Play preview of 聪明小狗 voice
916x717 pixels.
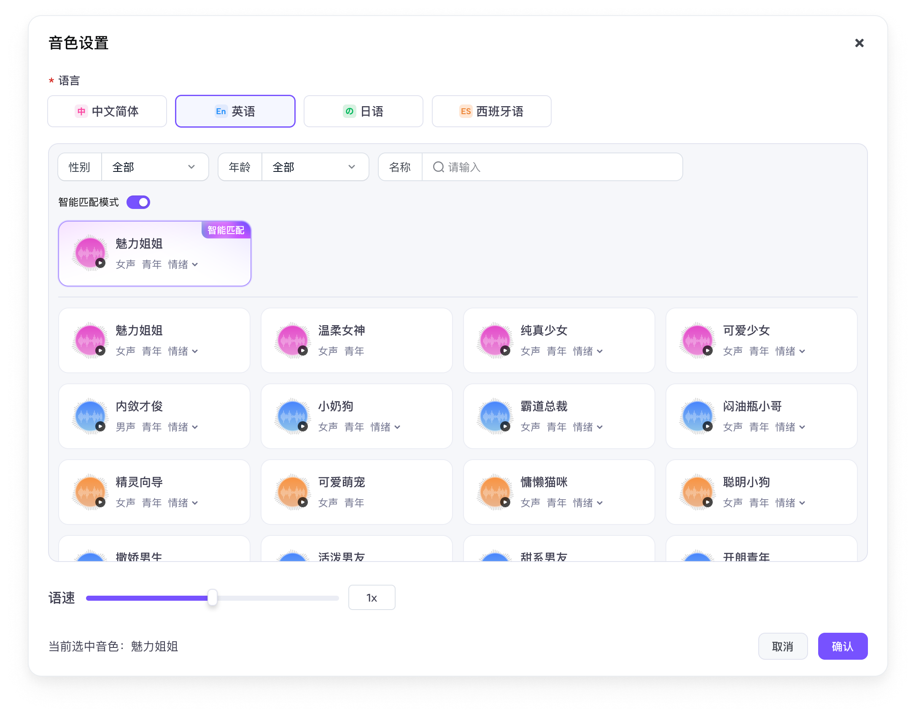[x=708, y=502]
